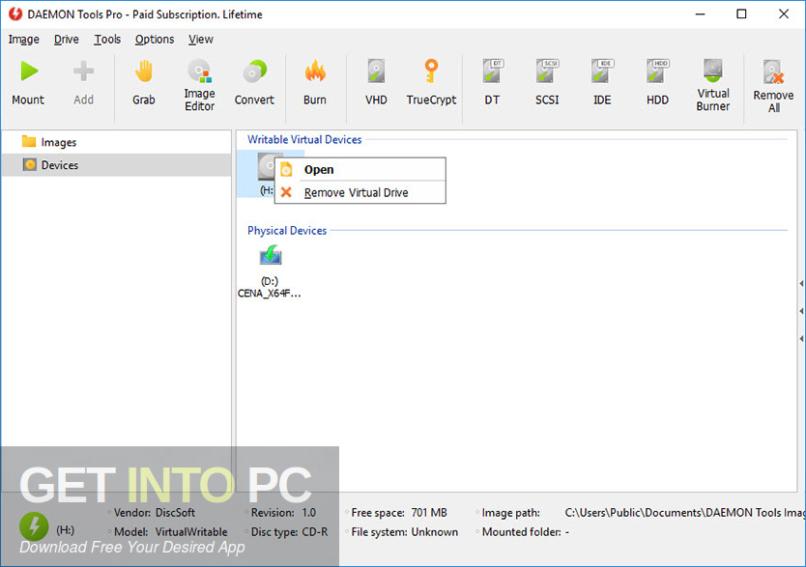806x567 pixels.
Task: Maximize the DAEMON Tools window
Action: click(x=741, y=14)
